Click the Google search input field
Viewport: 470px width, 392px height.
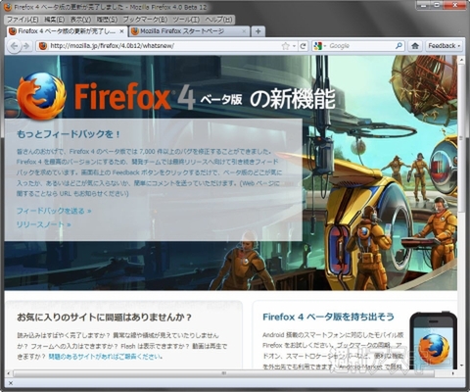coord(360,46)
